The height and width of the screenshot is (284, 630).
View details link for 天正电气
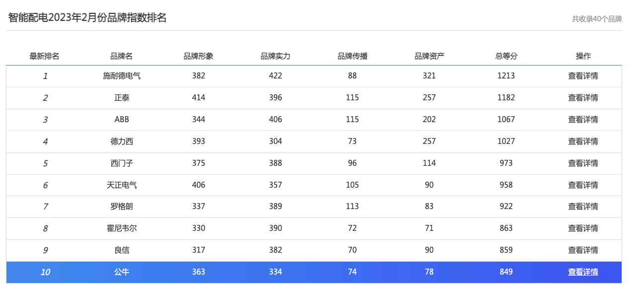[583, 185]
